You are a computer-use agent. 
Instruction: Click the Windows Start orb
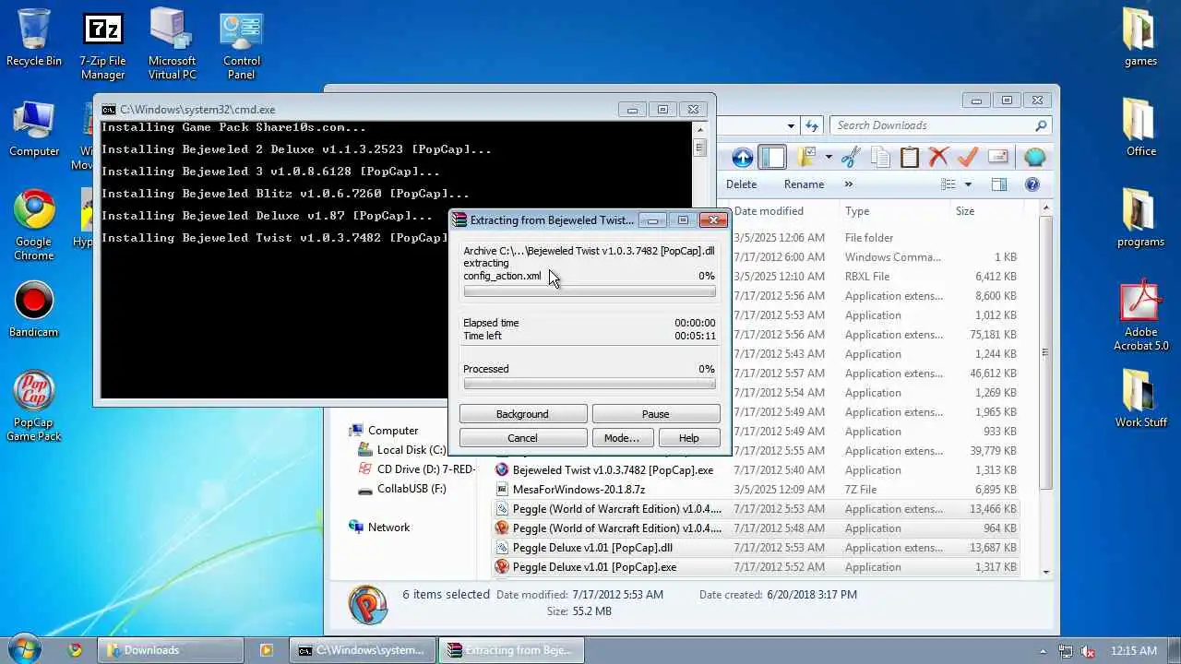tap(25, 648)
